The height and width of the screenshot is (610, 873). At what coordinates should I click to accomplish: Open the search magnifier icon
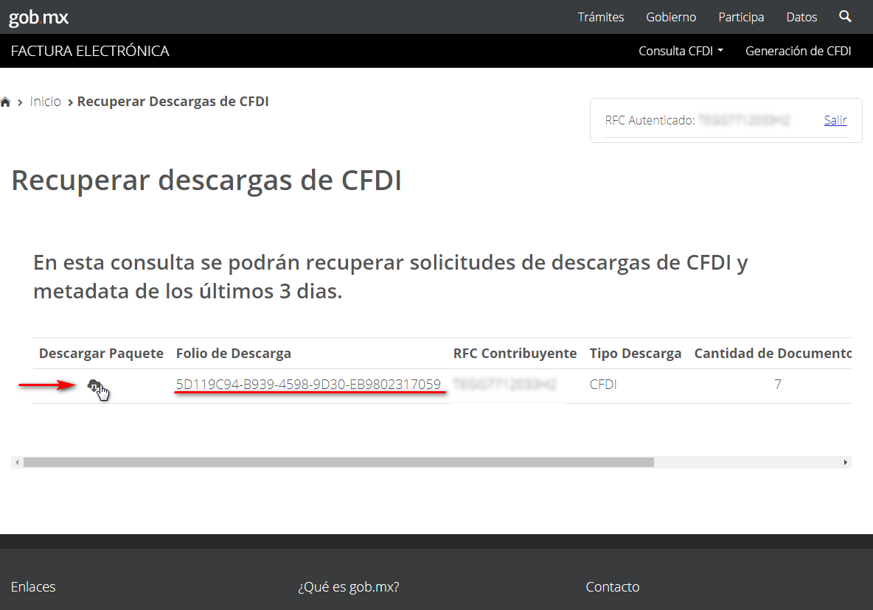[x=845, y=16]
